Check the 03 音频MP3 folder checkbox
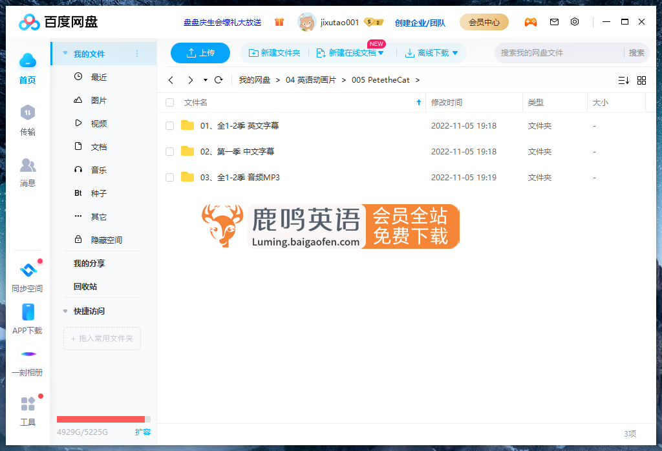This screenshot has height=451, width=662. tap(169, 177)
